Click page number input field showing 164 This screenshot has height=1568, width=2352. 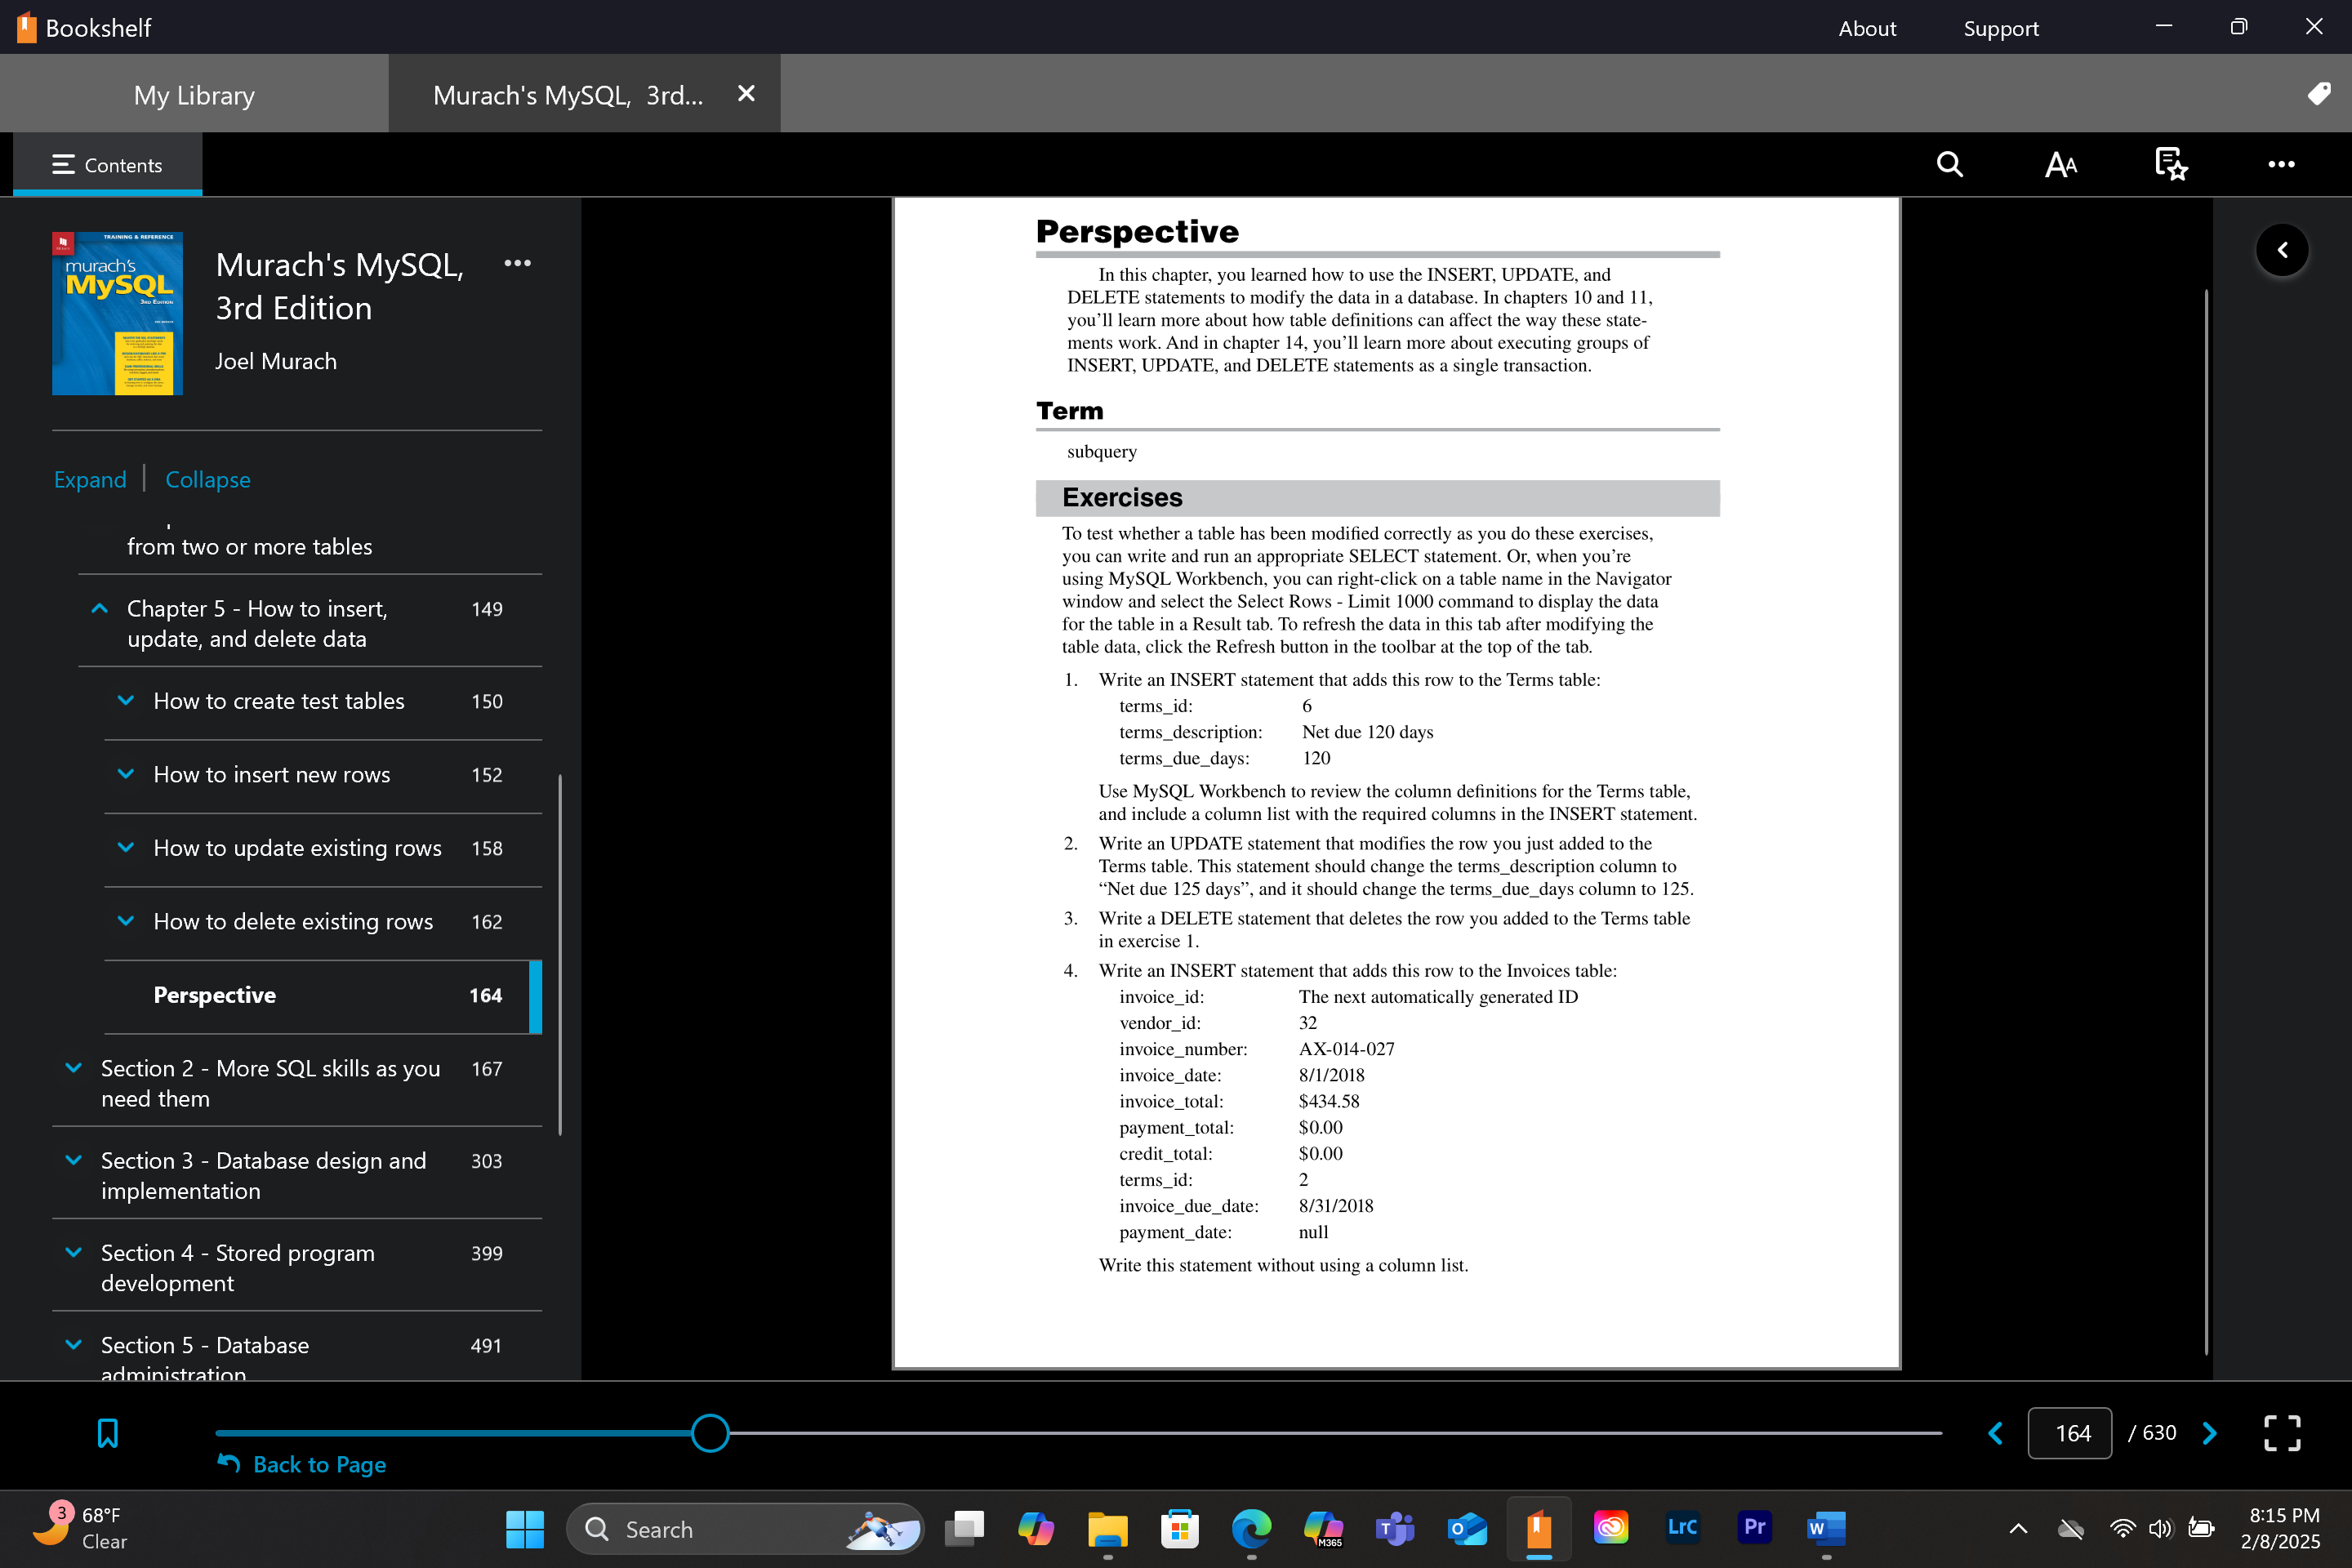2069,1433
